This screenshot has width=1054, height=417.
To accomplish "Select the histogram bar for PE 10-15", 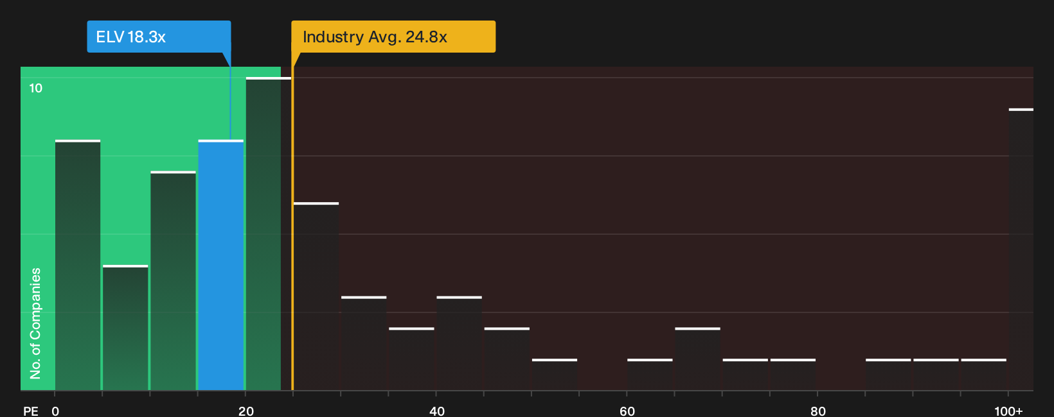I will pos(173,281).
